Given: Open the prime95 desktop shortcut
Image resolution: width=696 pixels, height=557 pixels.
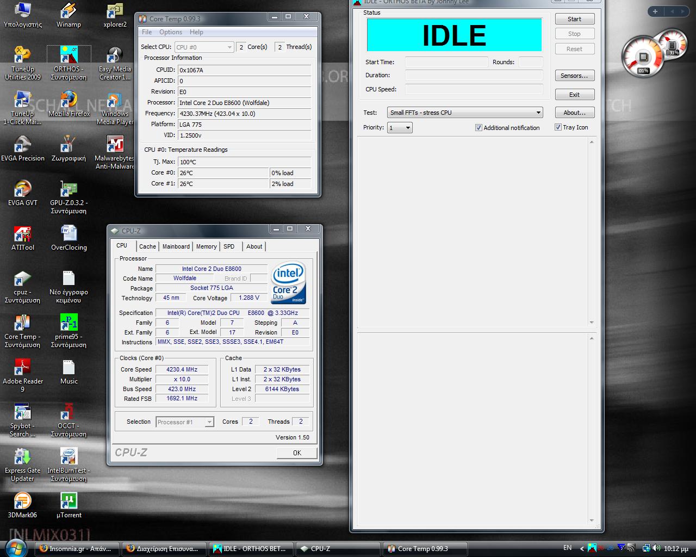Looking at the screenshot, I should tap(69, 331).
